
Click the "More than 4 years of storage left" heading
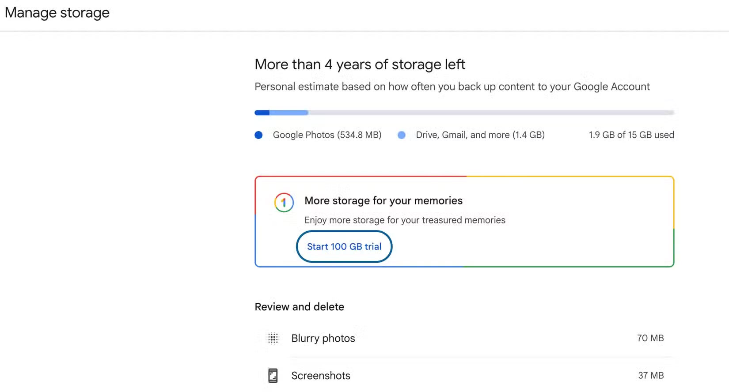[x=360, y=64]
